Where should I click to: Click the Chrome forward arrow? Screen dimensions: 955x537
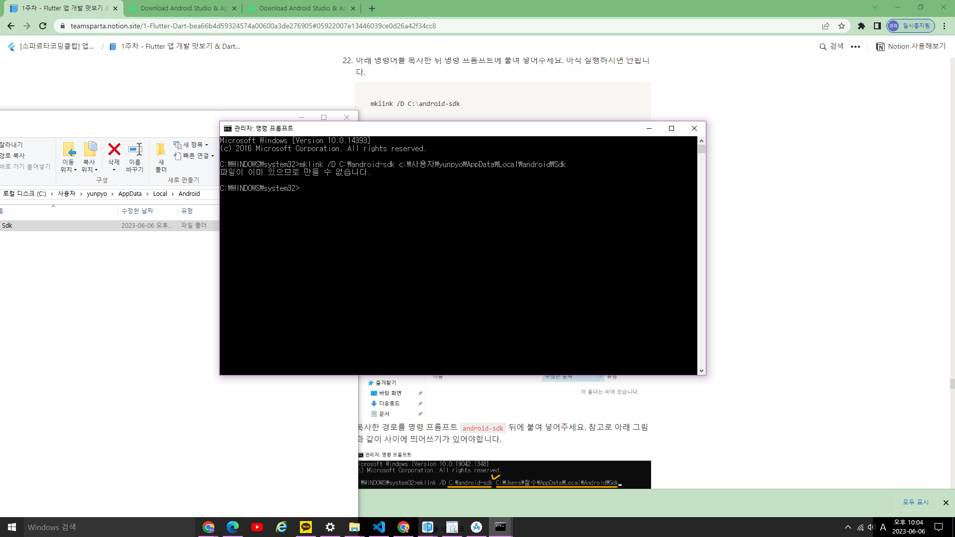tap(27, 26)
